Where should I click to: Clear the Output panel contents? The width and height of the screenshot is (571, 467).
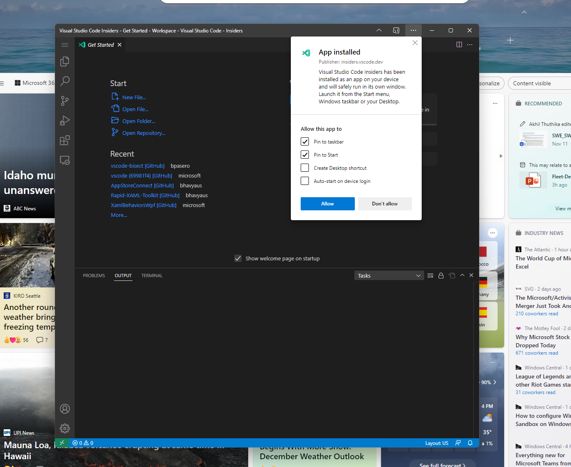click(430, 275)
